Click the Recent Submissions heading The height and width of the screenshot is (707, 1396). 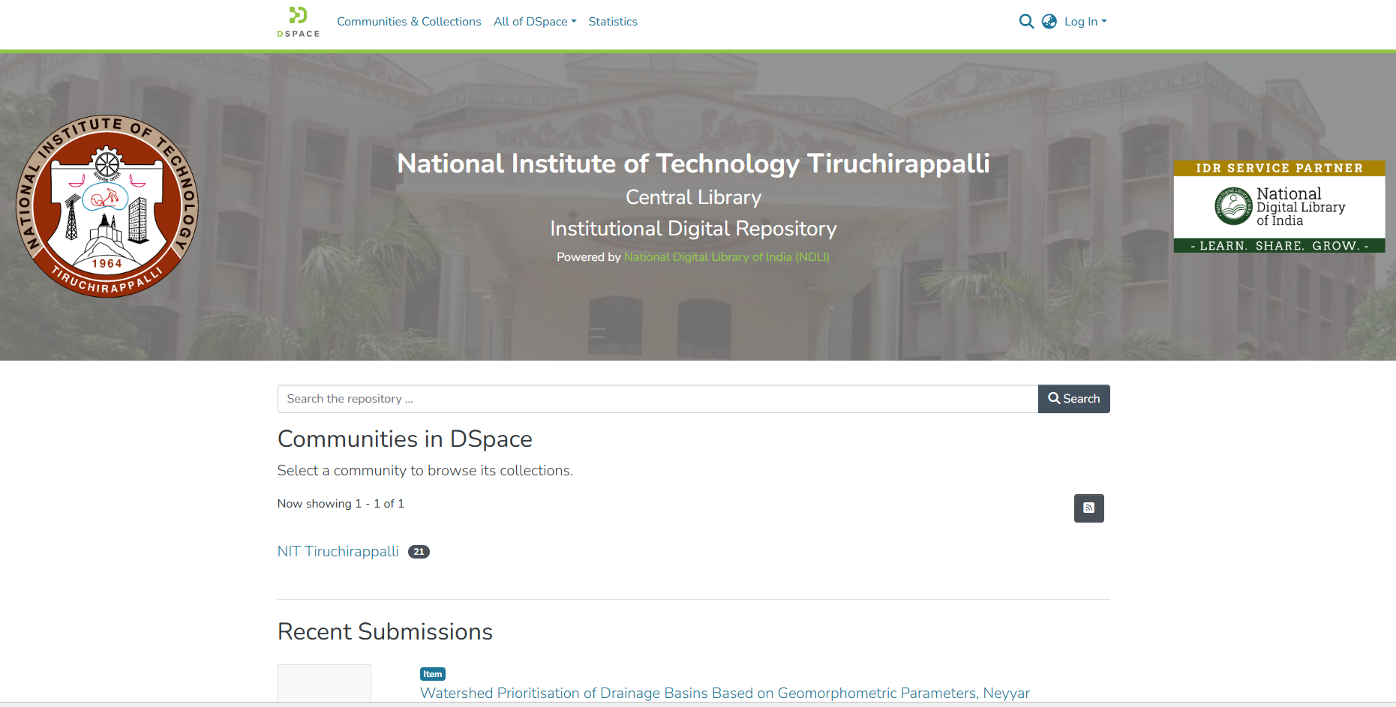click(x=385, y=632)
